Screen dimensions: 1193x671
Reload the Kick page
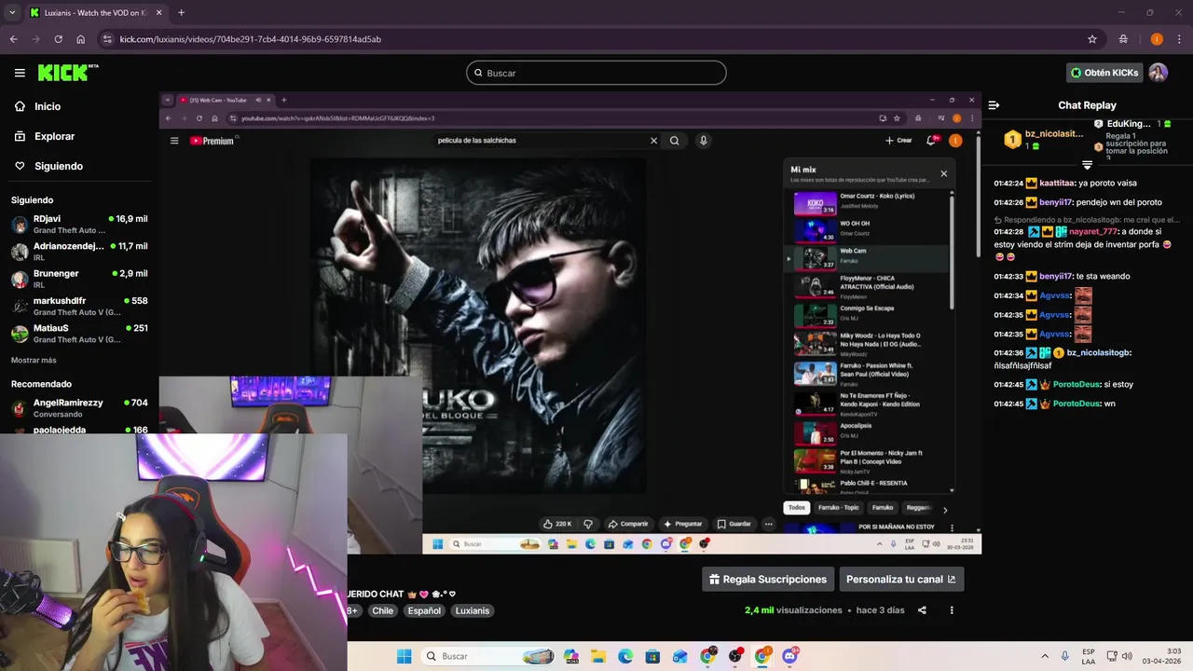coord(58,39)
